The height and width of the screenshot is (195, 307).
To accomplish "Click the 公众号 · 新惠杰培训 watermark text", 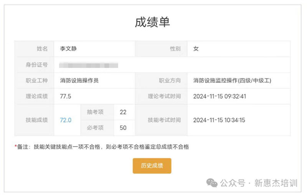I will pyautogui.click(x=259, y=183).
